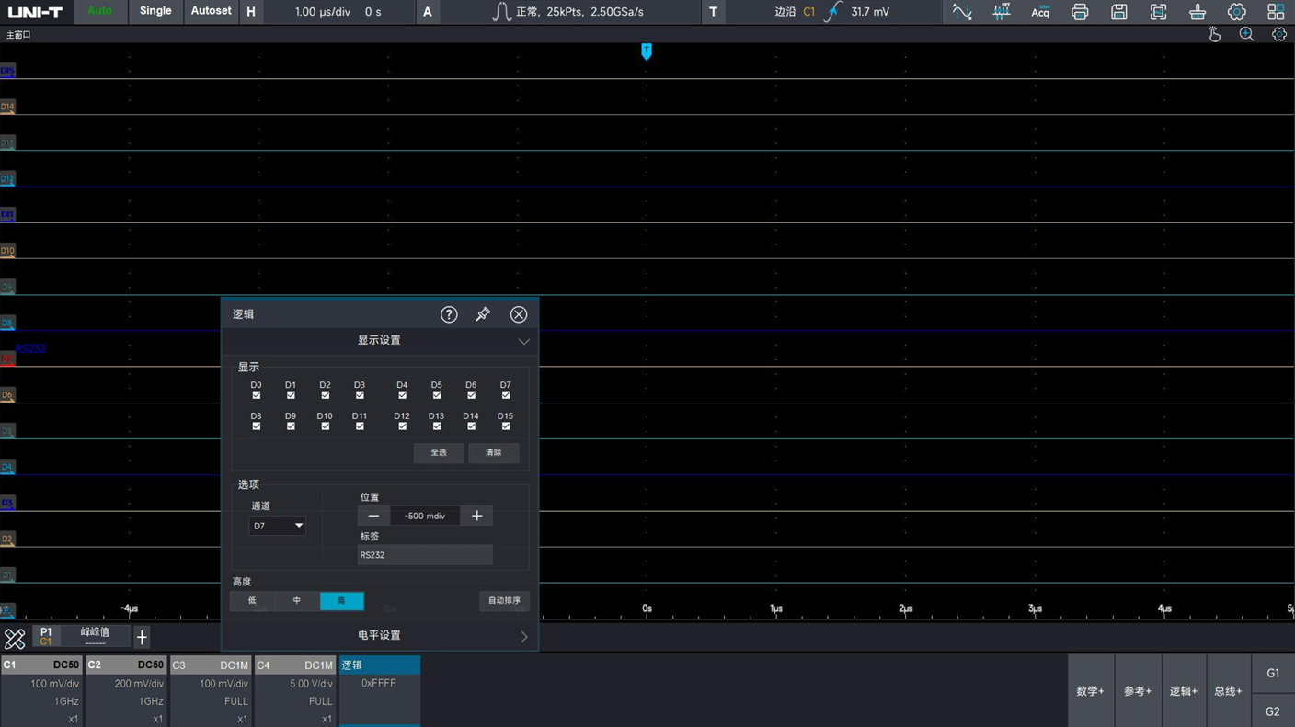Click the measurement clear icon beside P1
The width and height of the screenshot is (1295, 727).
(x=15, y=638)
